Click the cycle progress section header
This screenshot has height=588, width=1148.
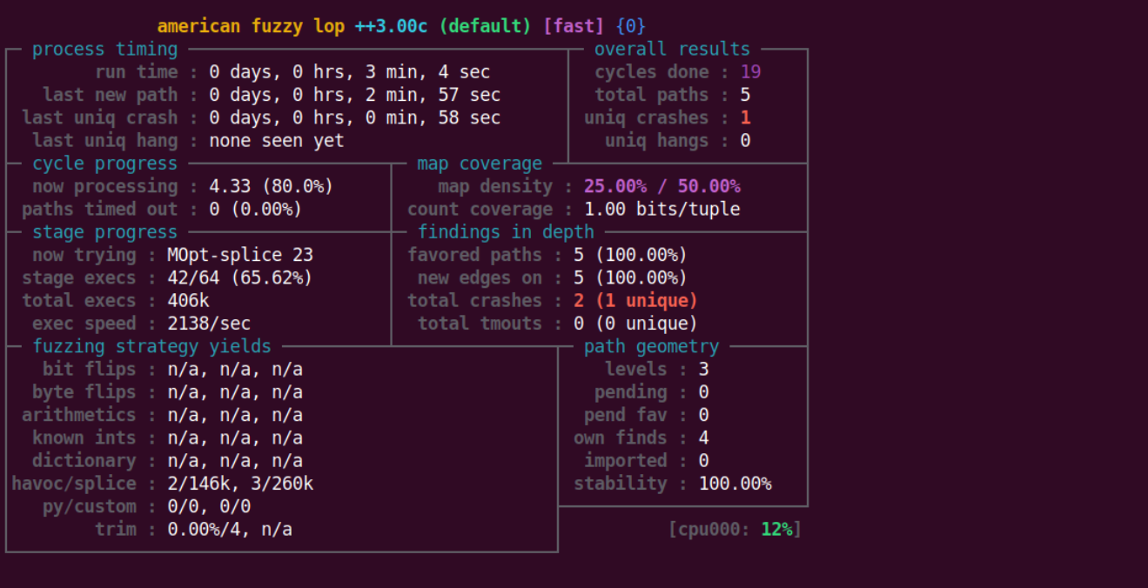(x=104, y=164)
